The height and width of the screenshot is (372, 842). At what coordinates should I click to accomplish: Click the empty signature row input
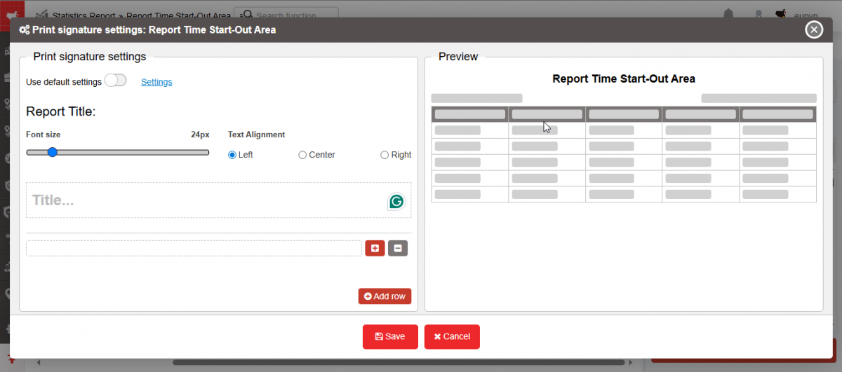(194, 248)
